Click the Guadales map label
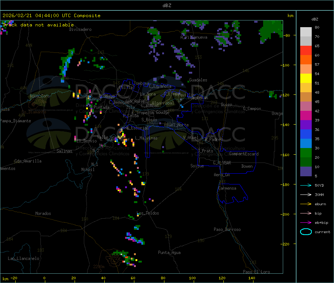Screen dimensions: 334x283 point(198,80)
